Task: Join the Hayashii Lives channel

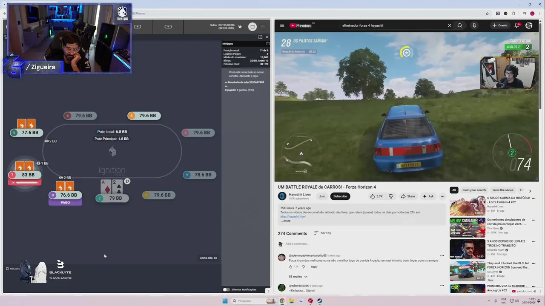Action: [x=322, y=196]
